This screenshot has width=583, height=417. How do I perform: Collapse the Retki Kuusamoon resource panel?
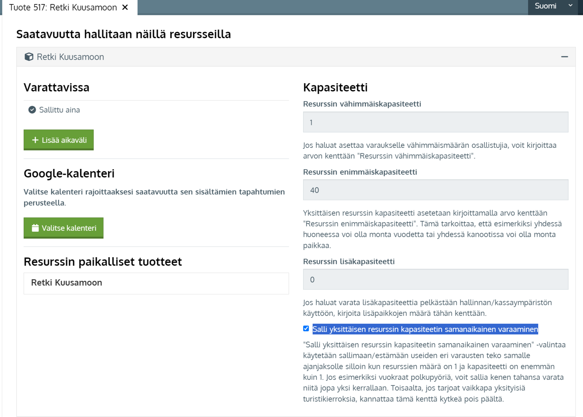tap(564, 57)
